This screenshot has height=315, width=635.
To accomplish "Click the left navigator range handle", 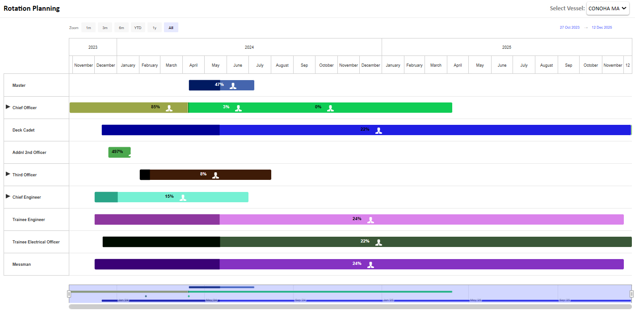I will (x=69, y=294).
